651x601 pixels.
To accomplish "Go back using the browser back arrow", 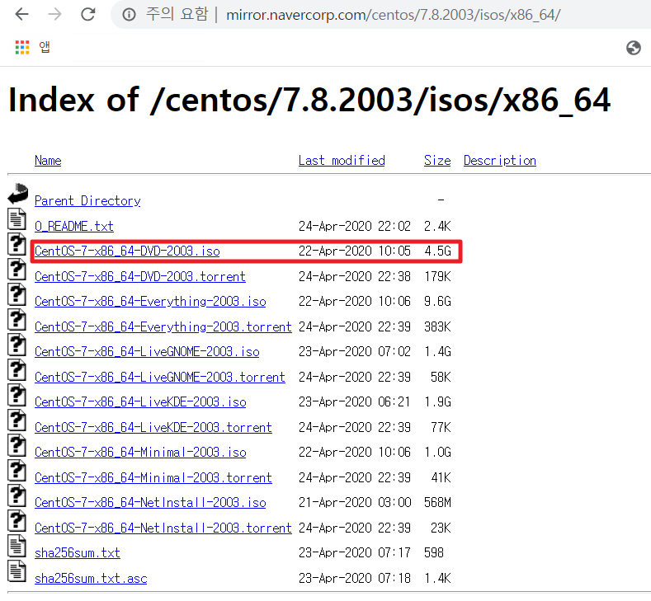I will [x=21, y=15].
